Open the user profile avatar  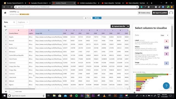[x=171, y=13]
